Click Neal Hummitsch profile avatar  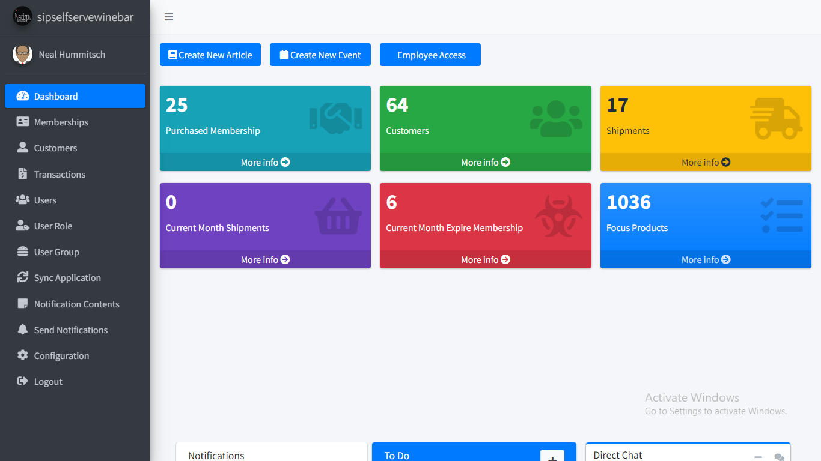point(22,54)
